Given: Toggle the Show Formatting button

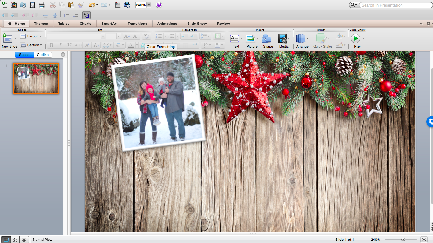Looking at the screenshot, I should tap(86, 15).
